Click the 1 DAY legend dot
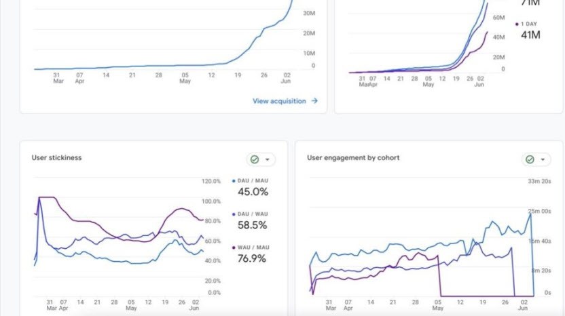This screenshot has width=565, height=316. [x=517, y=24]
